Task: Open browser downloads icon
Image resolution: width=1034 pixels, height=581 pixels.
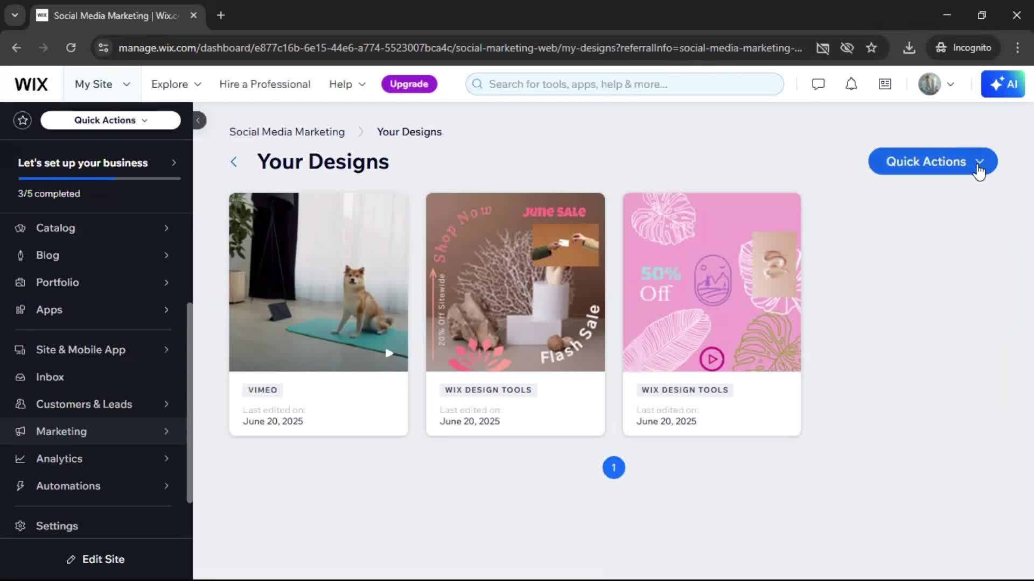Action: (909, 48)
